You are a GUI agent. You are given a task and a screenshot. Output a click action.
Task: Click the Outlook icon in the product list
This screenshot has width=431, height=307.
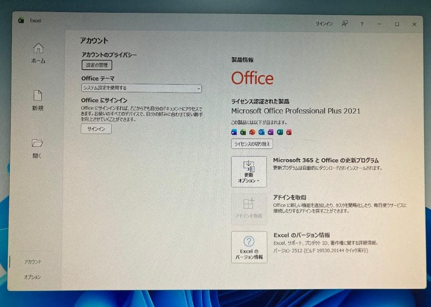(261, 132)
